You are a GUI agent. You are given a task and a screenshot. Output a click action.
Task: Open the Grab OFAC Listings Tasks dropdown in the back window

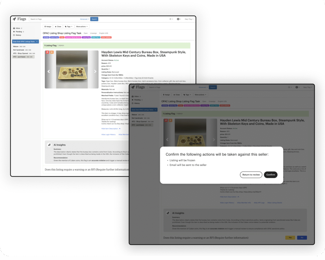coord(25,42)
